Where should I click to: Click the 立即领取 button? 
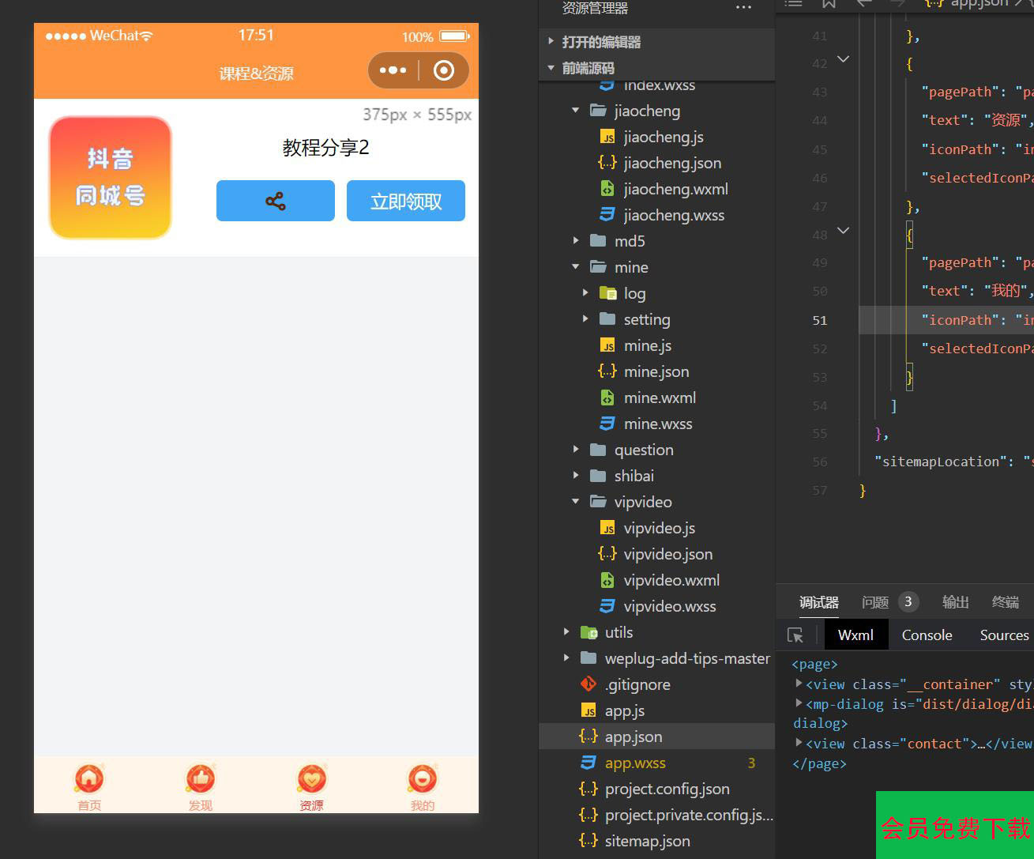pyautogui.click(x=406, y=201)
